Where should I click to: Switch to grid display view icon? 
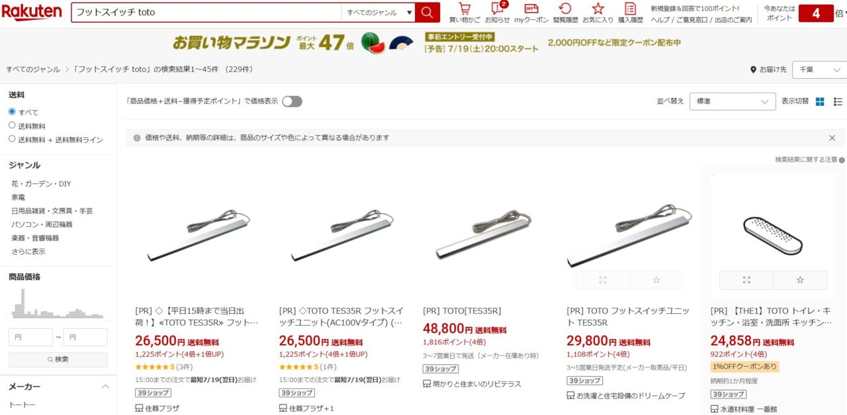[820, 101]
